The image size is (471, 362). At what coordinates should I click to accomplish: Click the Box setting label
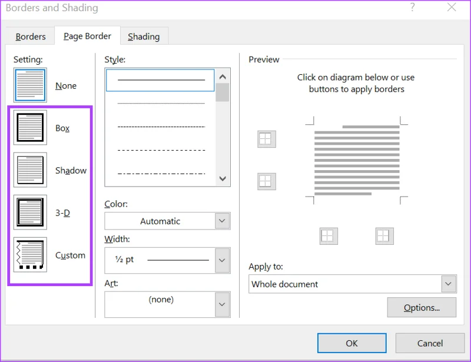pos(62,128)
